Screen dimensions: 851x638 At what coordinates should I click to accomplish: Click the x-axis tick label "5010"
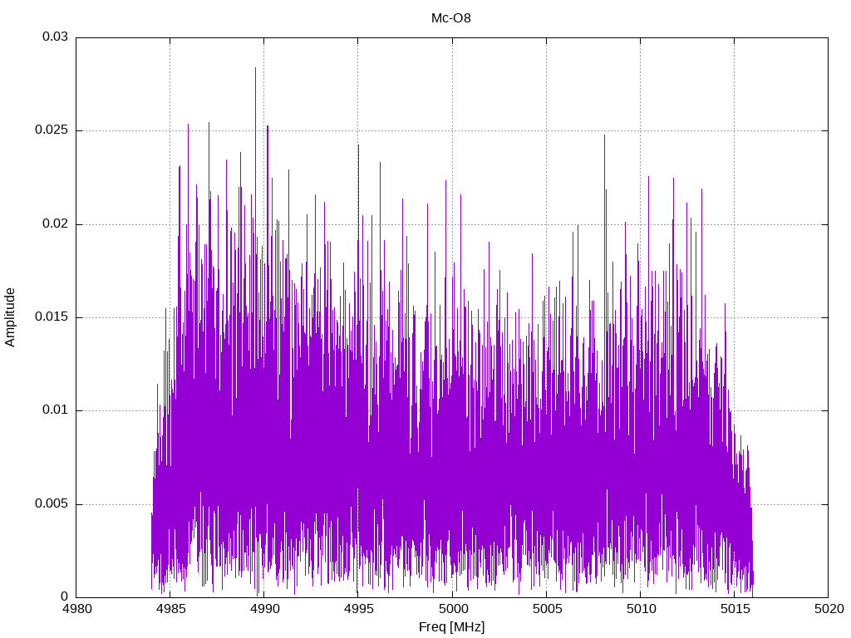coord(641,609)
